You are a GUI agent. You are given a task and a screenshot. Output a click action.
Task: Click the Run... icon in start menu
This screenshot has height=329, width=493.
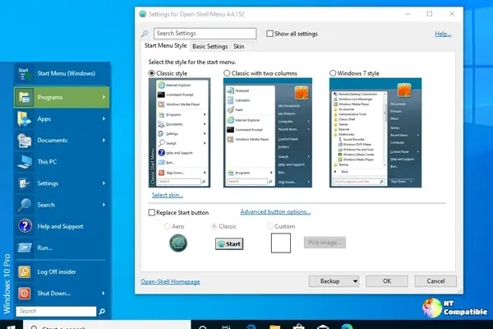[24, 248]
